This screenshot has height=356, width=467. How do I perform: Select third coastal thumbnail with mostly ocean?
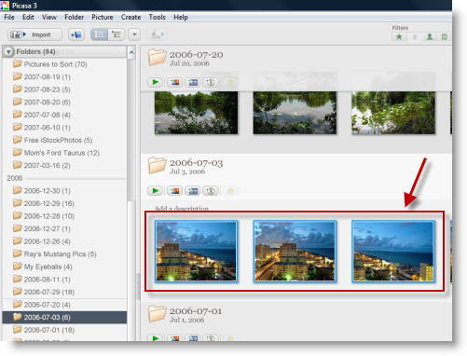(x=393, y=251)
